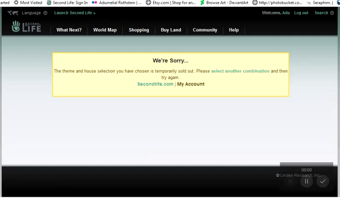Open the Help menu item
Screen dimensions: 340x198
(x=234, y=30)
